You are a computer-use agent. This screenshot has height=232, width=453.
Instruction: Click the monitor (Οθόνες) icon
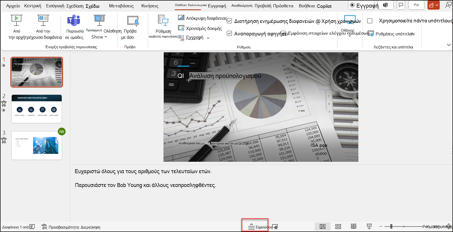(x=350, y=20)
